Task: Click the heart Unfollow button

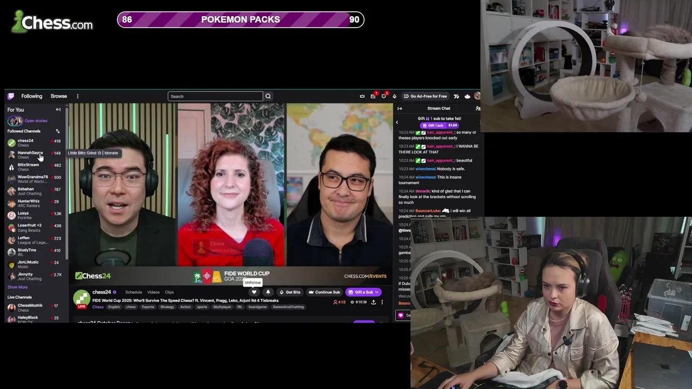Action: [x=254, y=292]
